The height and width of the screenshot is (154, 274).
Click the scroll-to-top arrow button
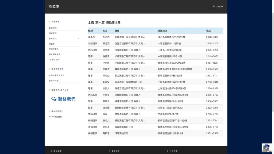click(x=266, y=149)
